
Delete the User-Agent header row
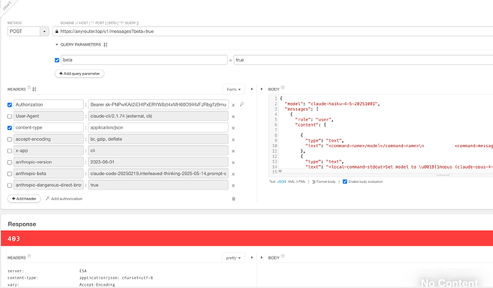(234, 116)
